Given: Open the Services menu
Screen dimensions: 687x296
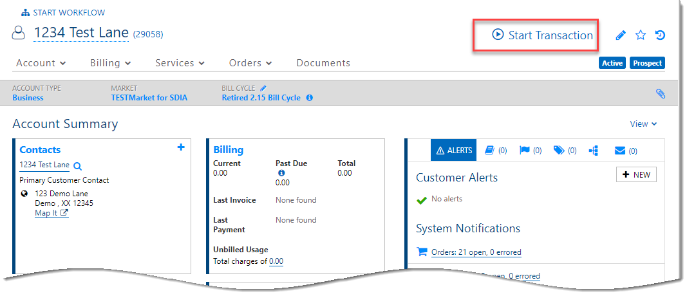Looking at the screenshot, I should click(x=180, y=63).
